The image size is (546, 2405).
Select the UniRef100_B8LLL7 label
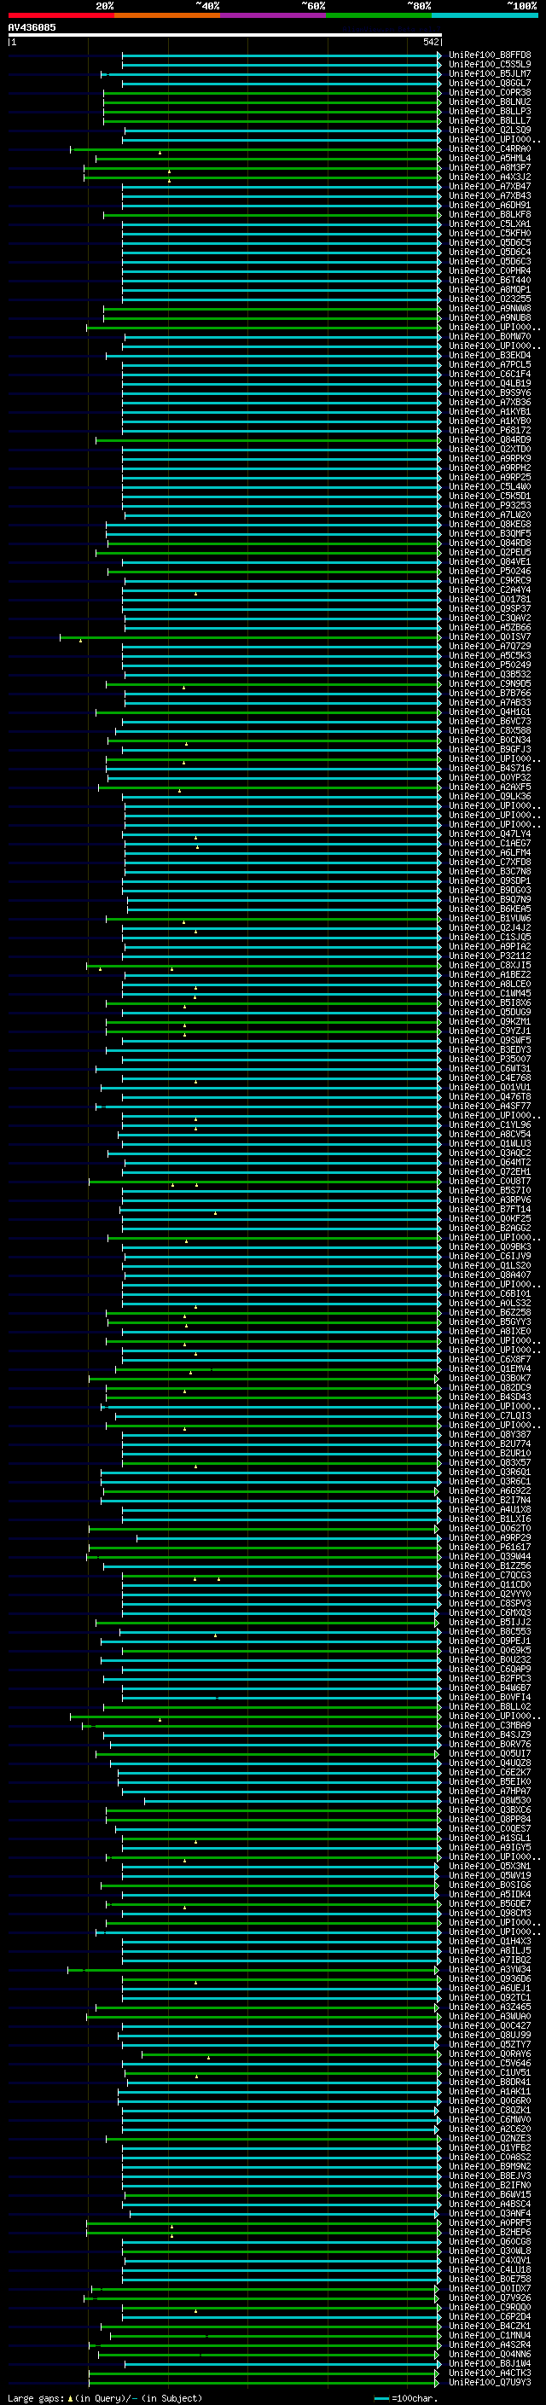click(490, 120)
